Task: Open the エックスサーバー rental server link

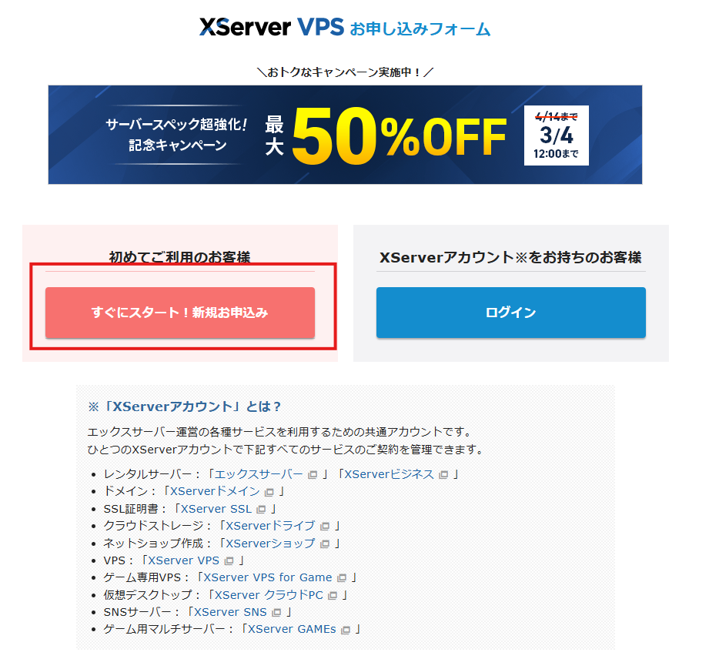Action: pyautogui.click(x=258, y=474)
